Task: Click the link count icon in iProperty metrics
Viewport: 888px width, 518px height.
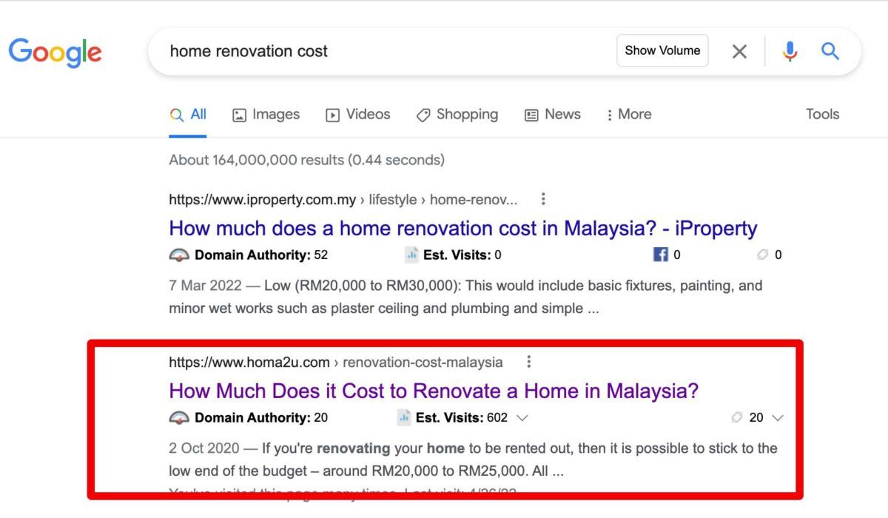Action: 762,255
